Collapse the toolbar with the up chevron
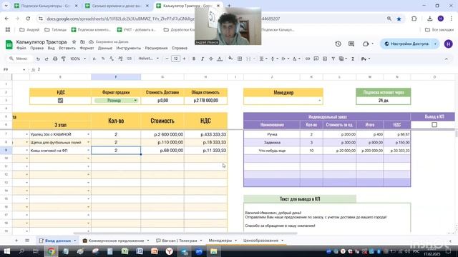 click(447, 59)
